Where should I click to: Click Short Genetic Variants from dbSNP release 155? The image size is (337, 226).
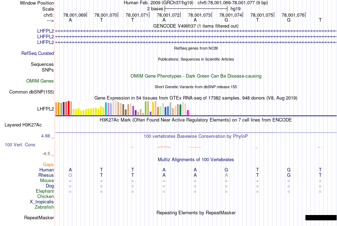tap(196, 87)
